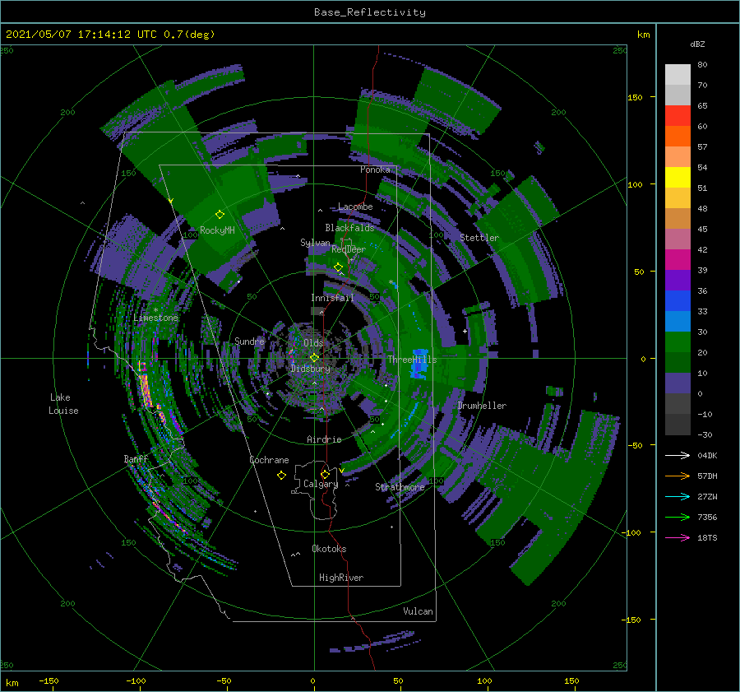This screenshot has width=740, height=692.
Task: Pick the purple 36-39 dBZ swatch
Action: pyautogui.click(x=678, y=280)
